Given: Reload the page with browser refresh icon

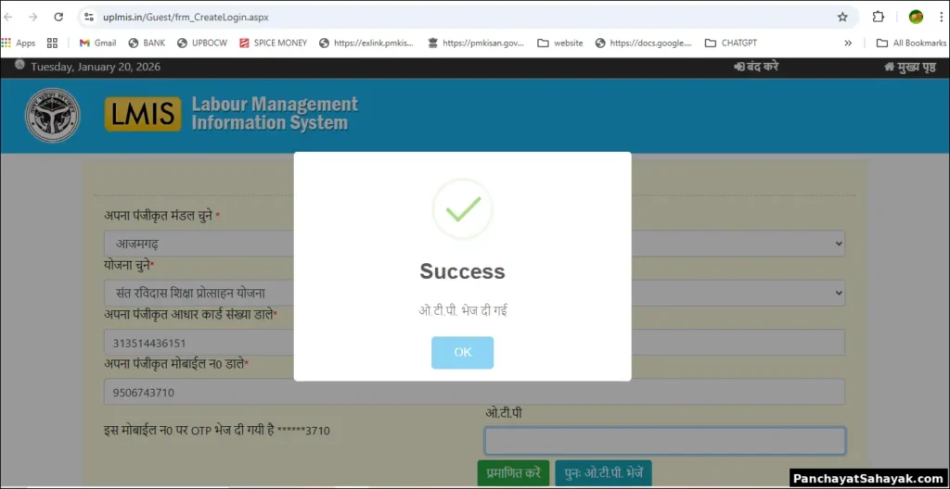Looking at the screenshot, I should tap(58, 17).
